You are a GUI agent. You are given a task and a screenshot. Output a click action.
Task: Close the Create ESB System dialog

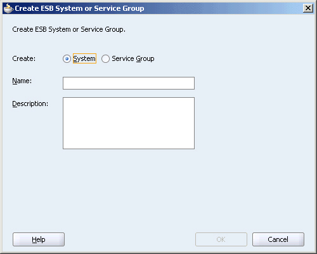click(308, 8)
